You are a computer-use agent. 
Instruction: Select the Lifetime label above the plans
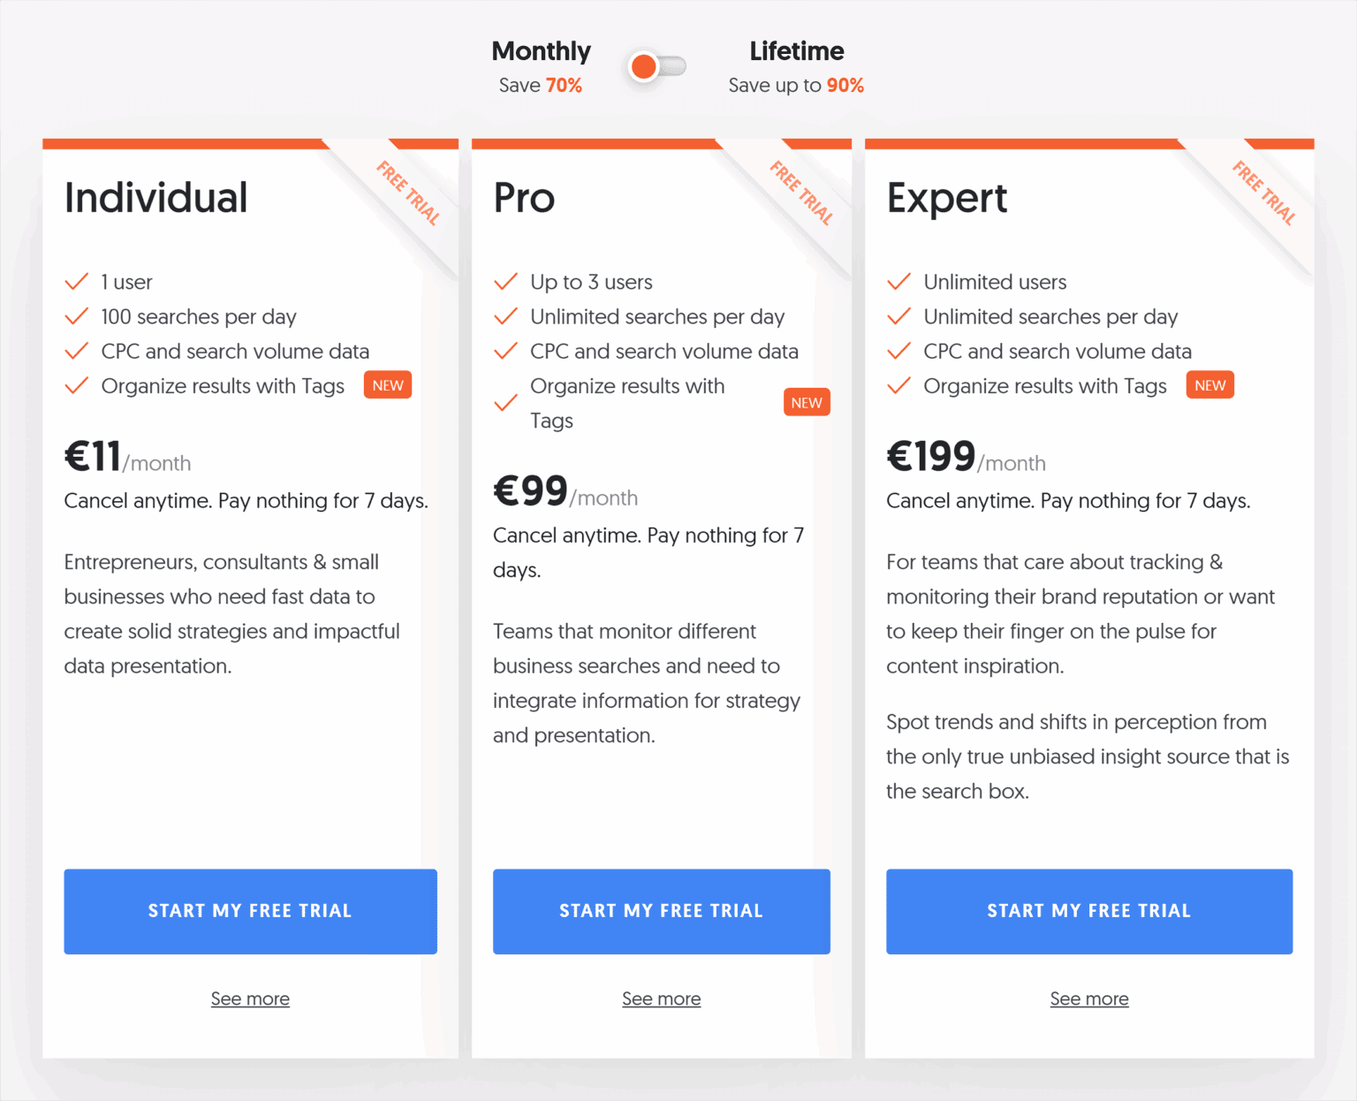(x=795, y=51)
